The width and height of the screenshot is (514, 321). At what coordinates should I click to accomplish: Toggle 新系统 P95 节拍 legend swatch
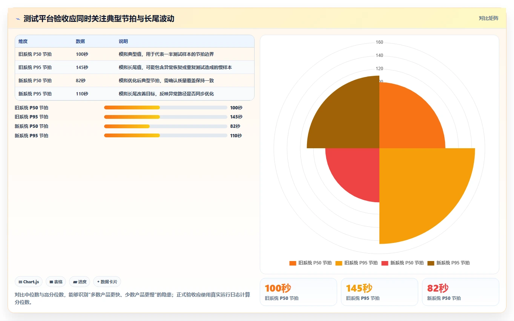click(431, 263)
